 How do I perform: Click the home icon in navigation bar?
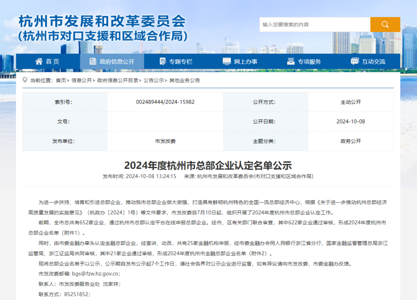[39, 62]
